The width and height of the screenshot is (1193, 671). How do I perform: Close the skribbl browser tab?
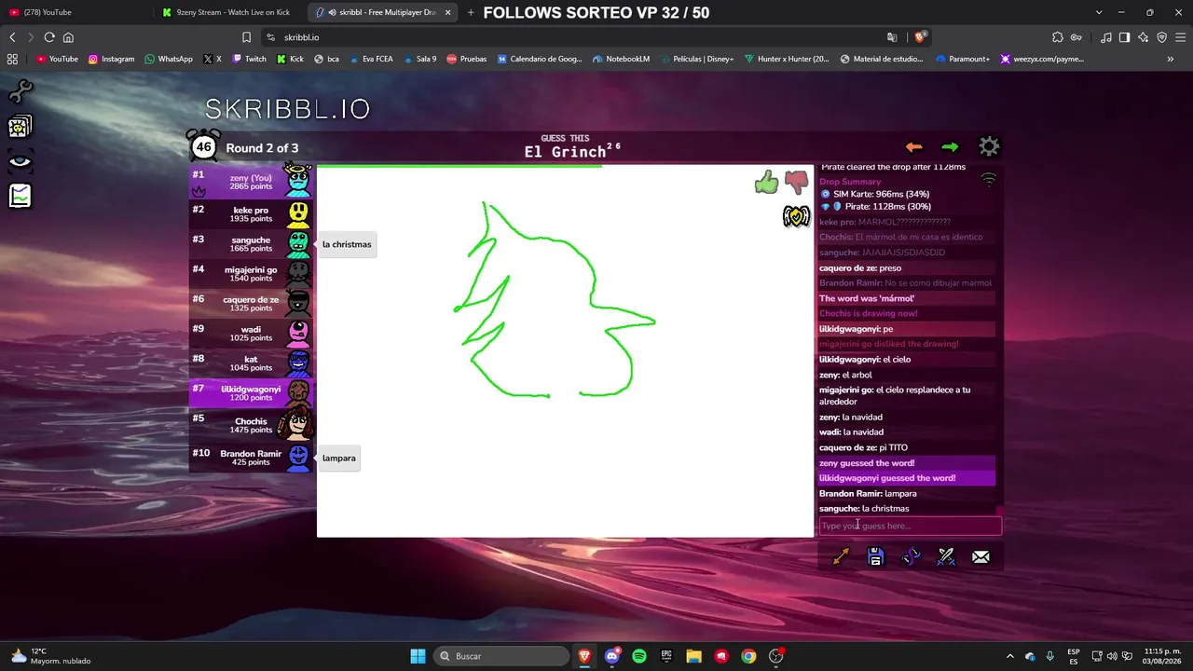pyautogui.click(x=448, y=12)
